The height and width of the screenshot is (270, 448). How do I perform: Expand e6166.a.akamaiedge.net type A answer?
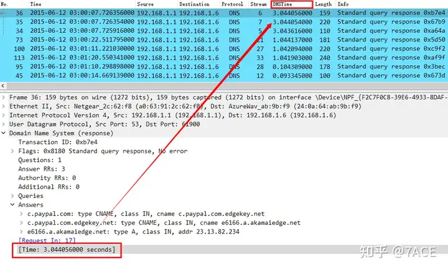tap(21, 232)
